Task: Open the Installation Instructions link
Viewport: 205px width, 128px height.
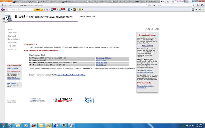Action: (72, 75)
